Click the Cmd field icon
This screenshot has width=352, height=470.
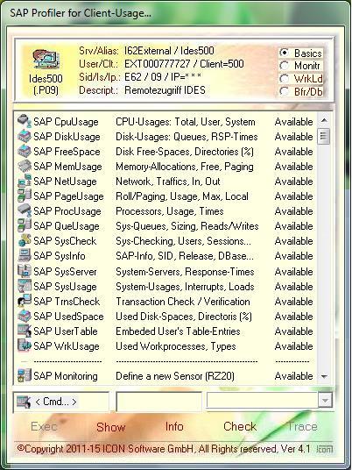24,402
